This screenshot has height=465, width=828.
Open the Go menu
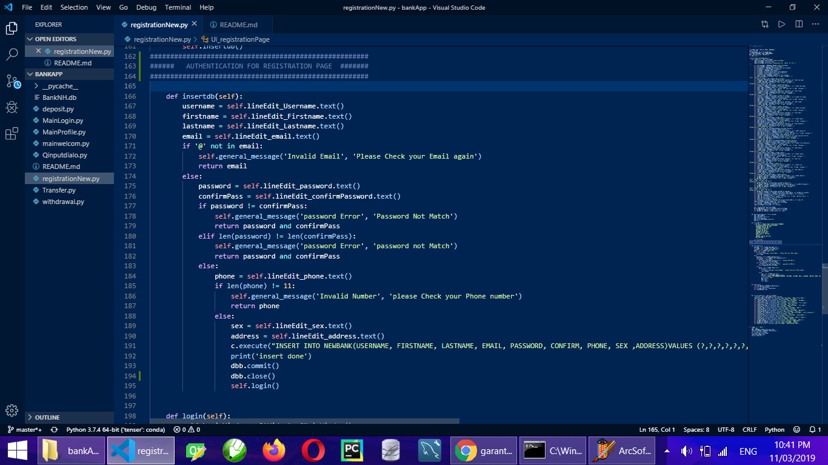pos(124,7)
